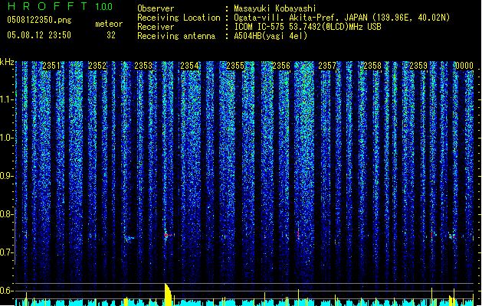482x306 pixels.
Task: Click the Receiving Location label
Action: 179,18
